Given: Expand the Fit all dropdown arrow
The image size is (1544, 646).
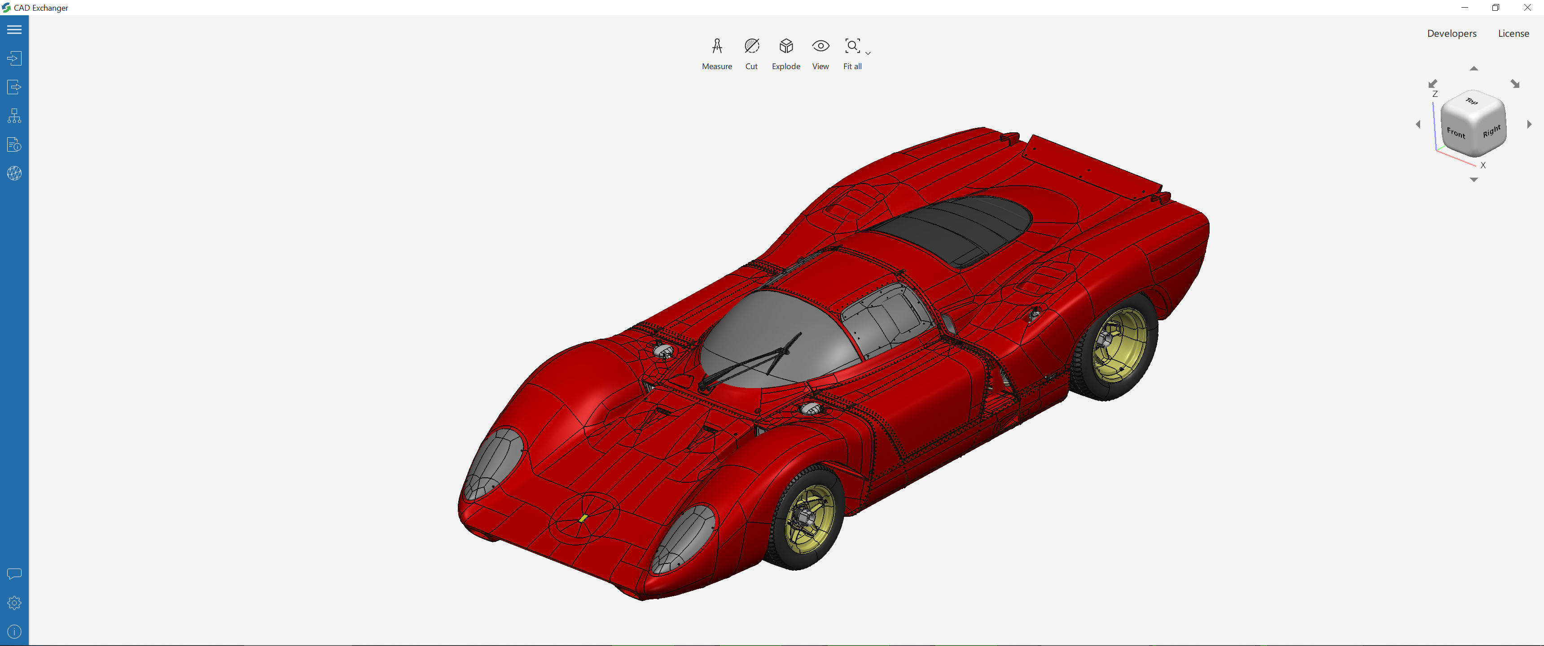Looking at the screenshot, I should (868, 53).
